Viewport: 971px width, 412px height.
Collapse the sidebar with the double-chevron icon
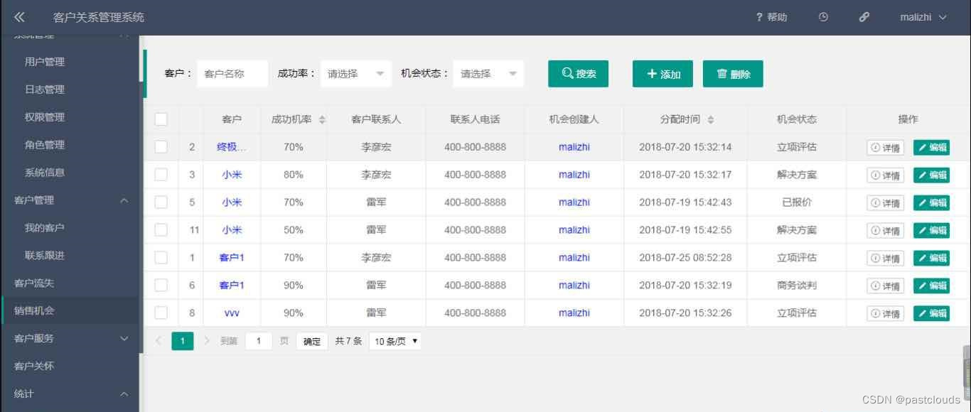(x=19, y=17)
